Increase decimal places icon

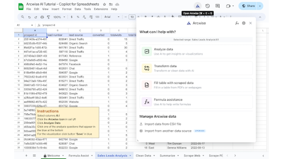tap(91, 17)
